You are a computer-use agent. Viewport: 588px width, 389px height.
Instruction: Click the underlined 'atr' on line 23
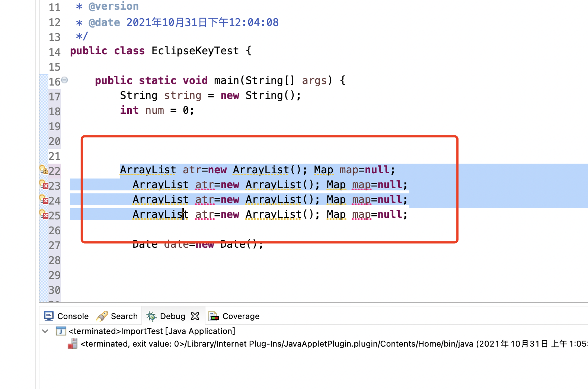[205, 185]
